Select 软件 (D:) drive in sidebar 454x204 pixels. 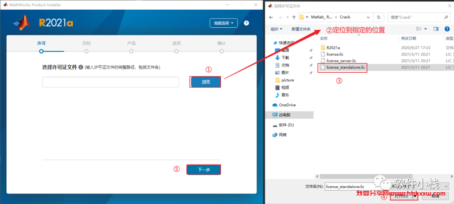pyautogui.click(x=287, y=125)
